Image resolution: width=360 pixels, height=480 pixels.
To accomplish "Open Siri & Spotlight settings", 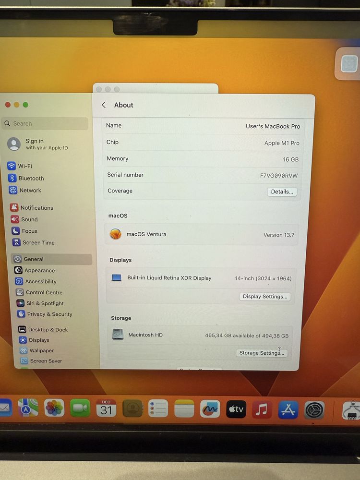I will [x=40, y=303].
